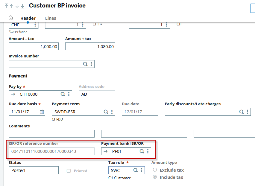Select the Header tab

coord(28,18)
